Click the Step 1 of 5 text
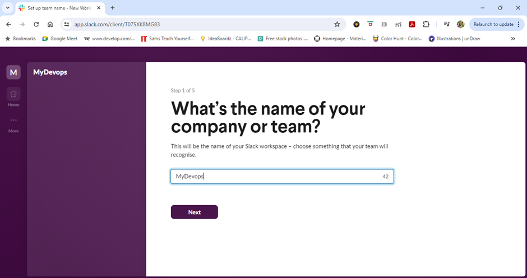Image resolution: width=527 pixels, height=278 pixels. click(x=183, y=90)
